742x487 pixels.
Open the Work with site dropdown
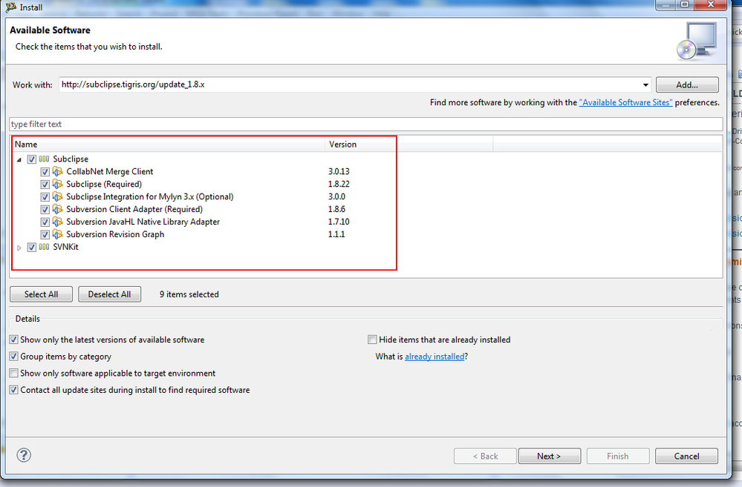[645, 85]
